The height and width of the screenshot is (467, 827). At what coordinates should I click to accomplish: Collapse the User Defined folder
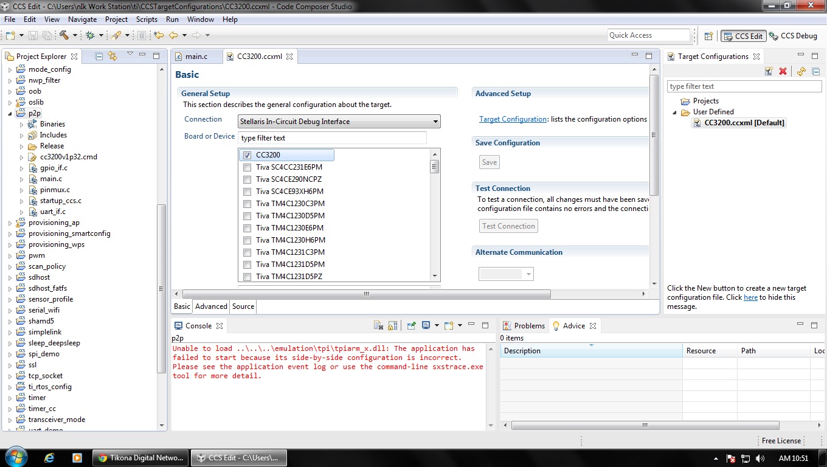tap(674, 112)
